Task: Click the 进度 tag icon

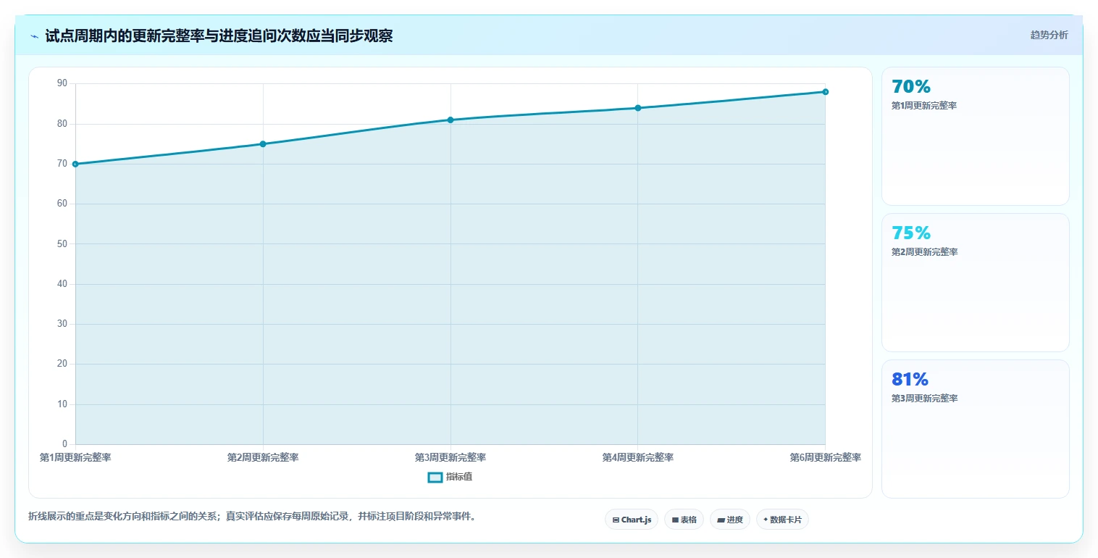Action: pos(721,520)
